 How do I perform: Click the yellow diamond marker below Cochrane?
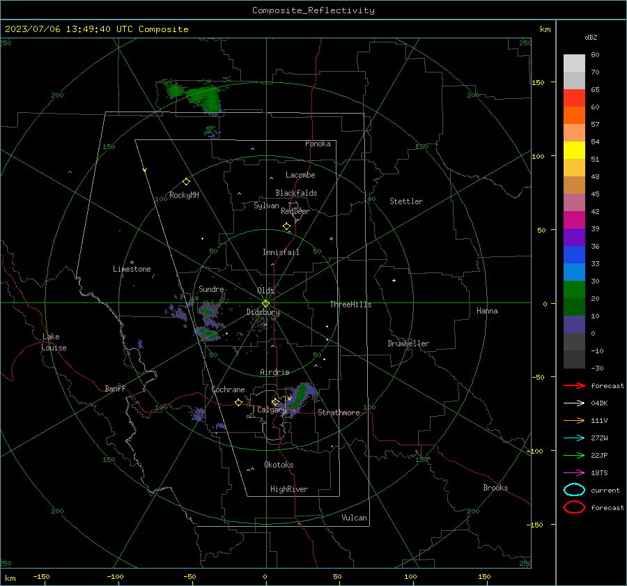[239, 402]
